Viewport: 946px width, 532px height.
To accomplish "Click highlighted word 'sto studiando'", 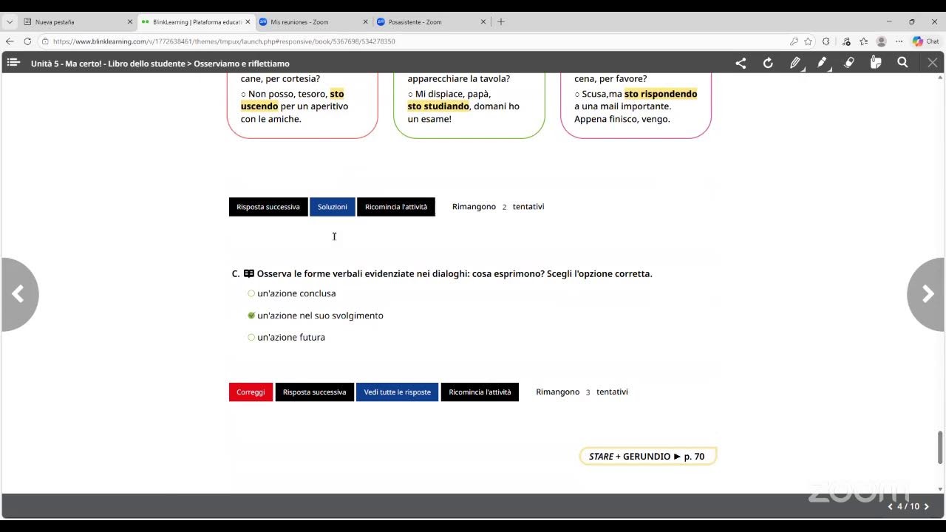I will pos(438,106).
